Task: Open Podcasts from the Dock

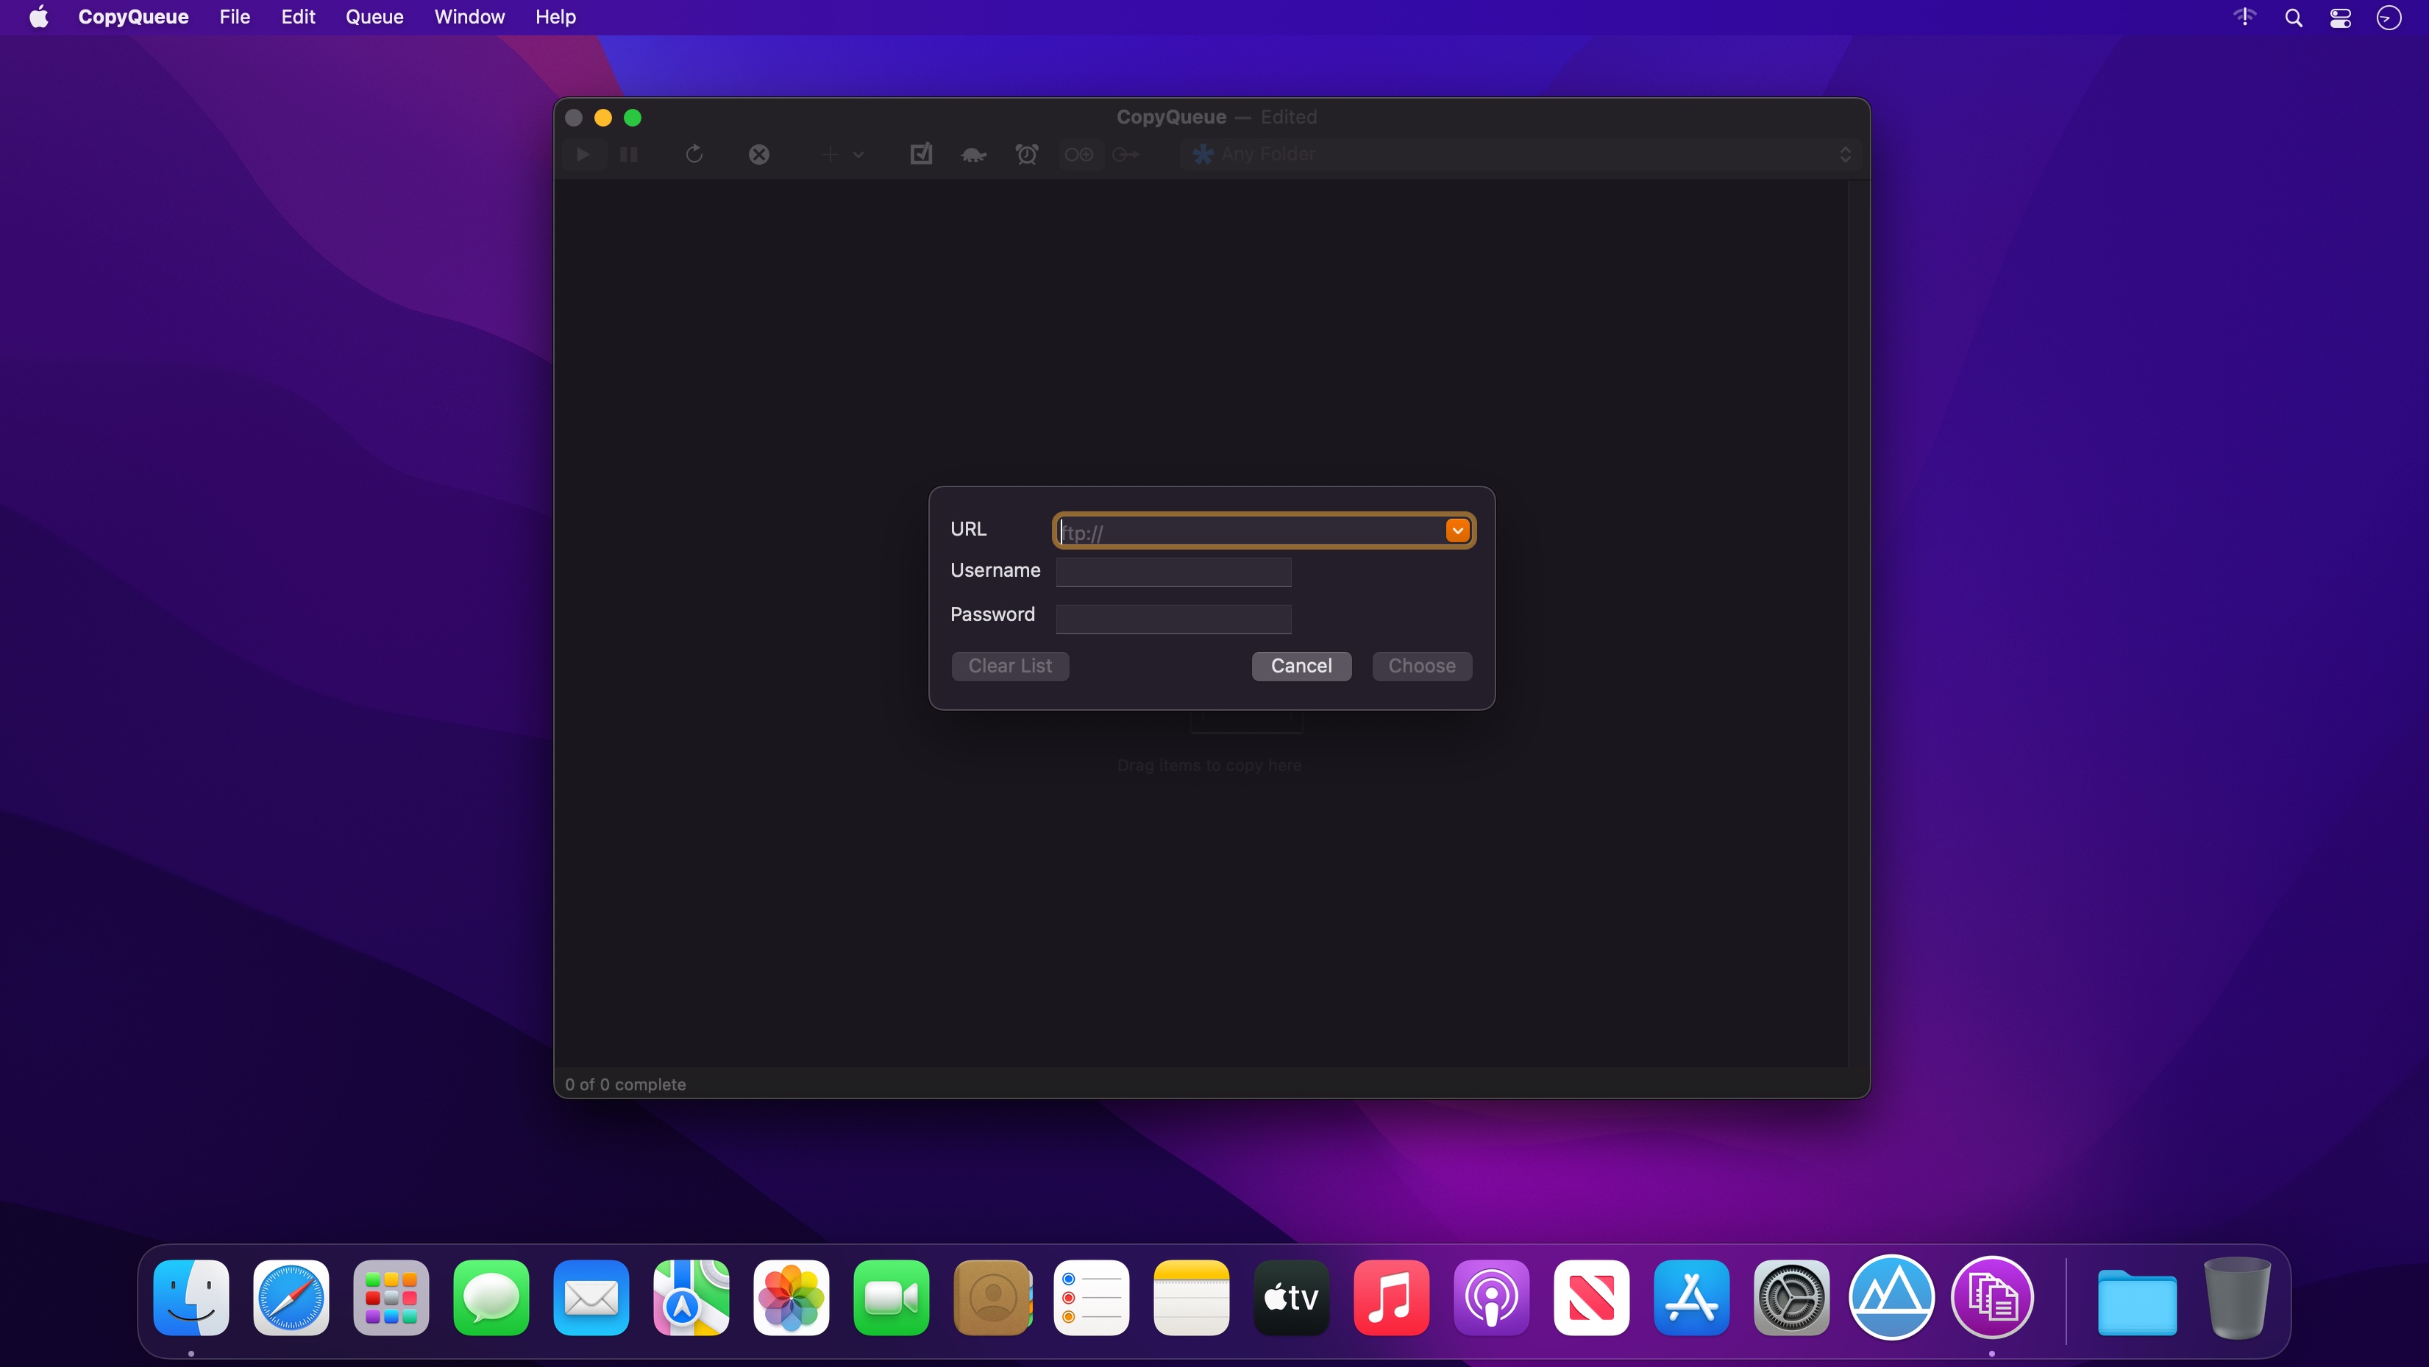Action: click(1492, 1298)
